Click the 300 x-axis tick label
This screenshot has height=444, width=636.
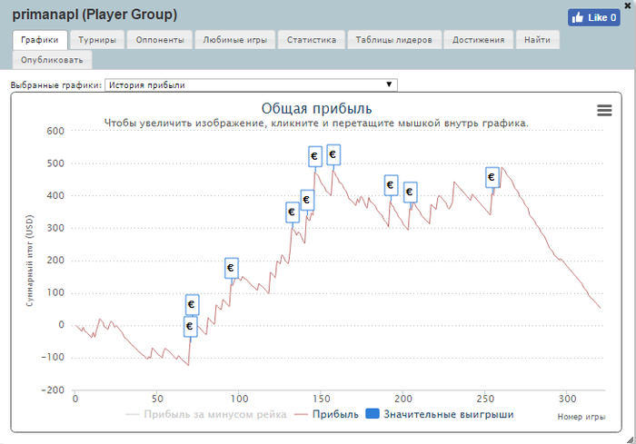pyautogui.click(x=567, y=399)
